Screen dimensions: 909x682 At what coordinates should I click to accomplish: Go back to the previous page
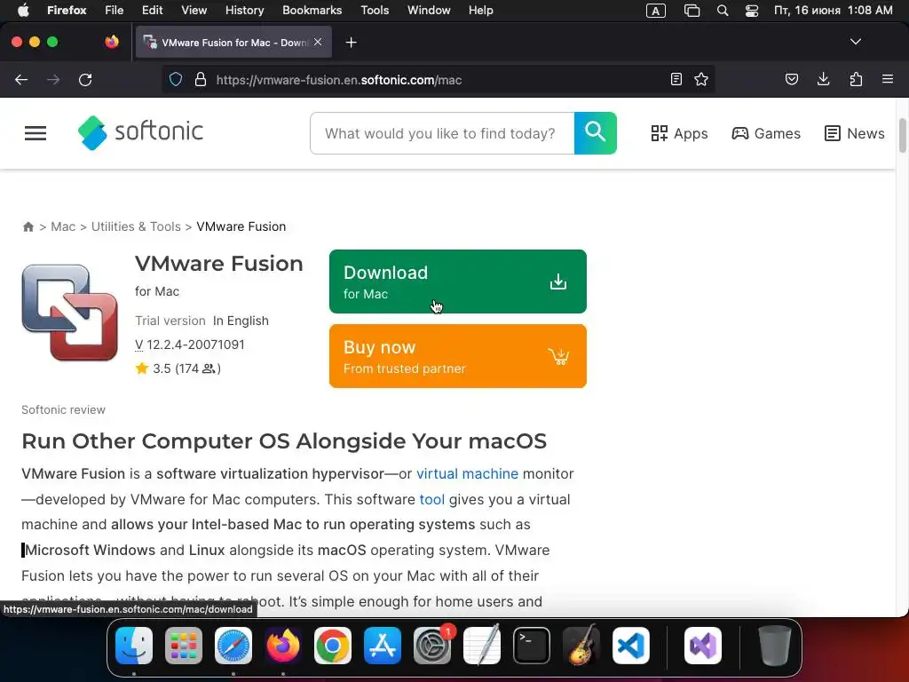[21, 80]
